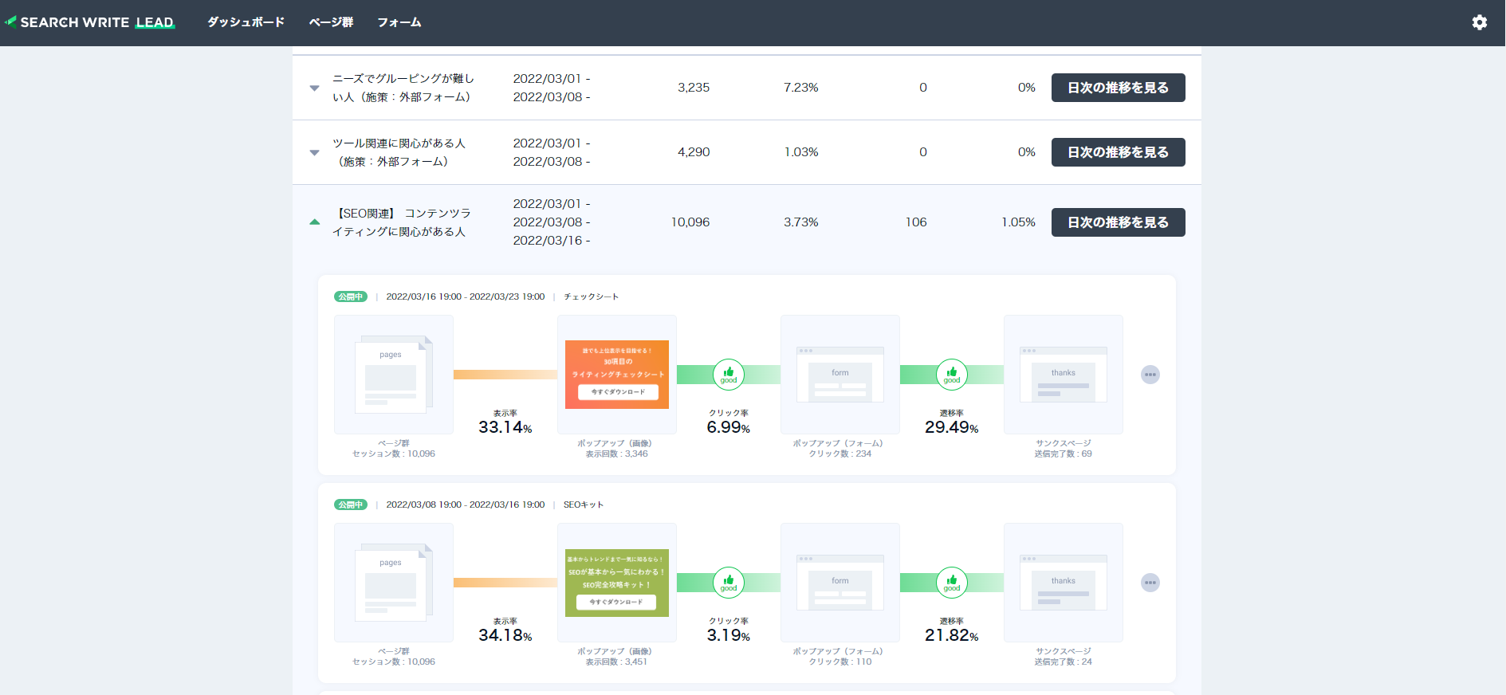
Task: Click the thanks page icon in the チェックシート funnel
Action: point(1064,375)
